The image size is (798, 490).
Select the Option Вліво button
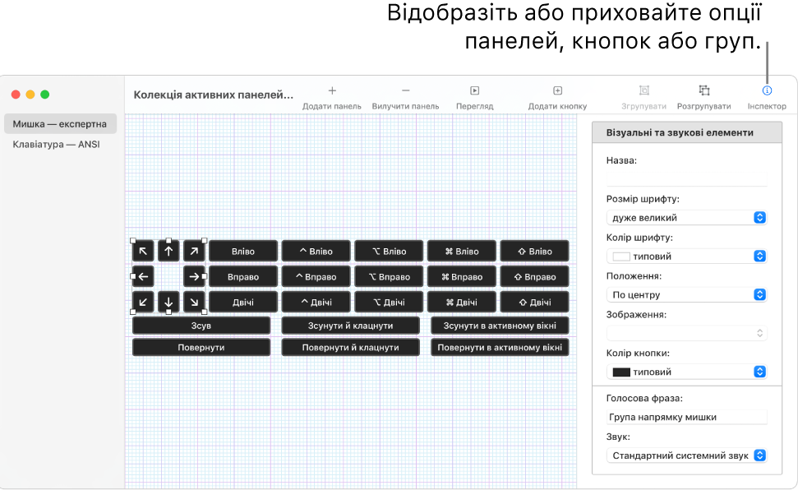(x=389, y=251)
